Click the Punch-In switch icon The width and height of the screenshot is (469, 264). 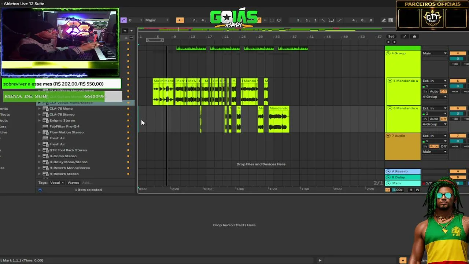(323, 20)
